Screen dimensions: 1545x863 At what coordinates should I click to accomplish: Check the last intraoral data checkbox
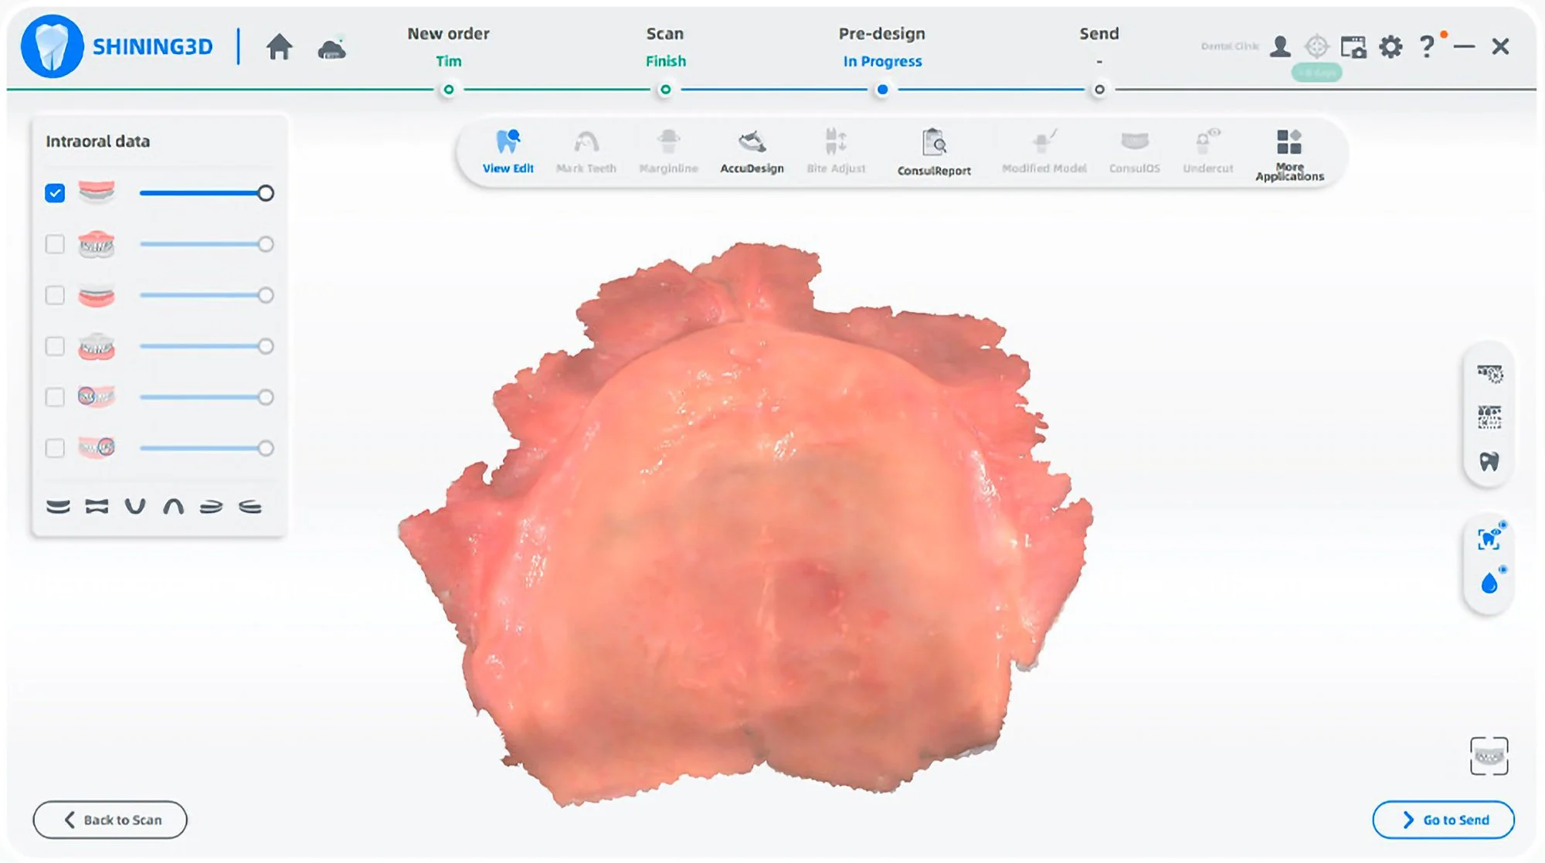[55, 448]
